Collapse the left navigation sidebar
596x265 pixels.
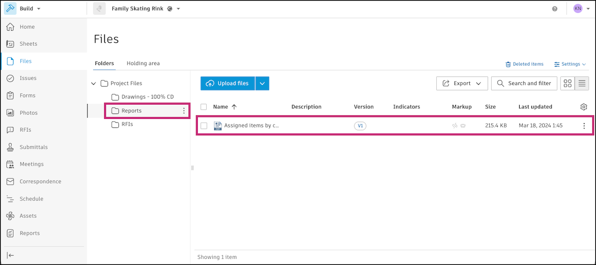[x=10, y=255]
